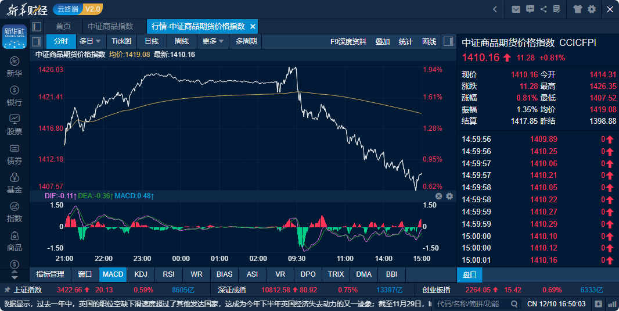Click the chat message bubble icon
Viewport: 619px width, 311px height.
point(530,9)
